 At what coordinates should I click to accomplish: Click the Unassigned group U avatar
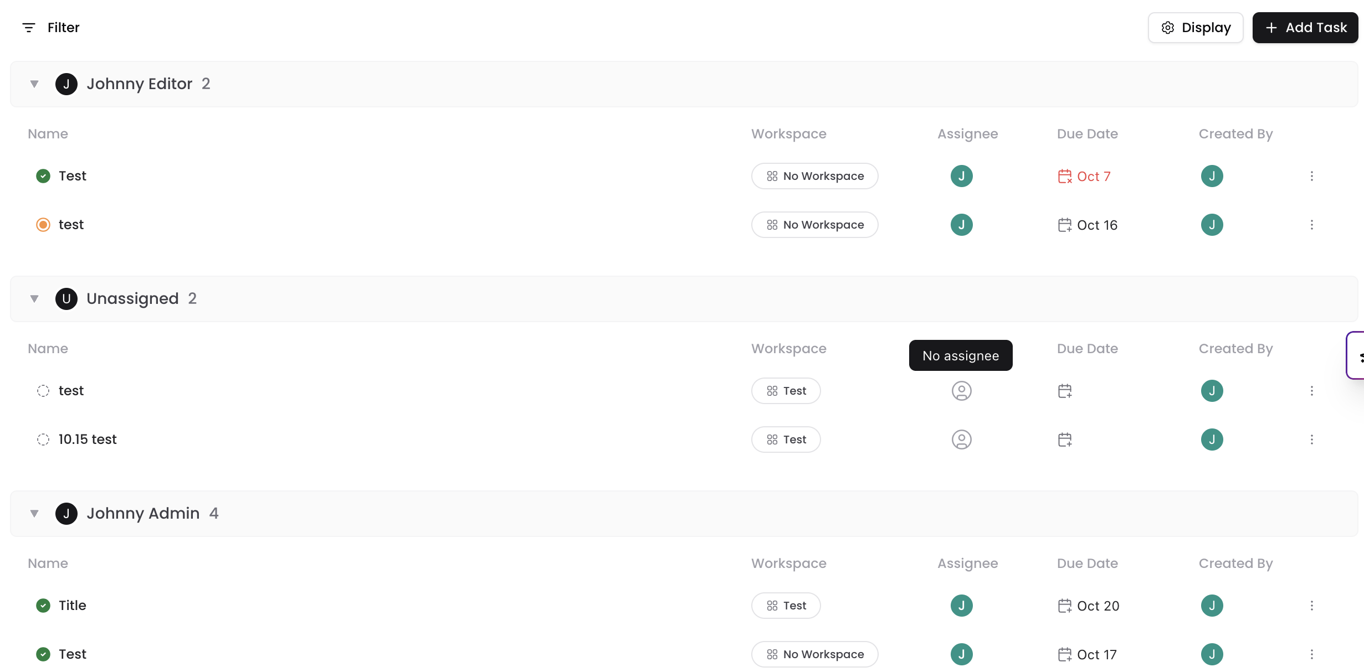66,299
